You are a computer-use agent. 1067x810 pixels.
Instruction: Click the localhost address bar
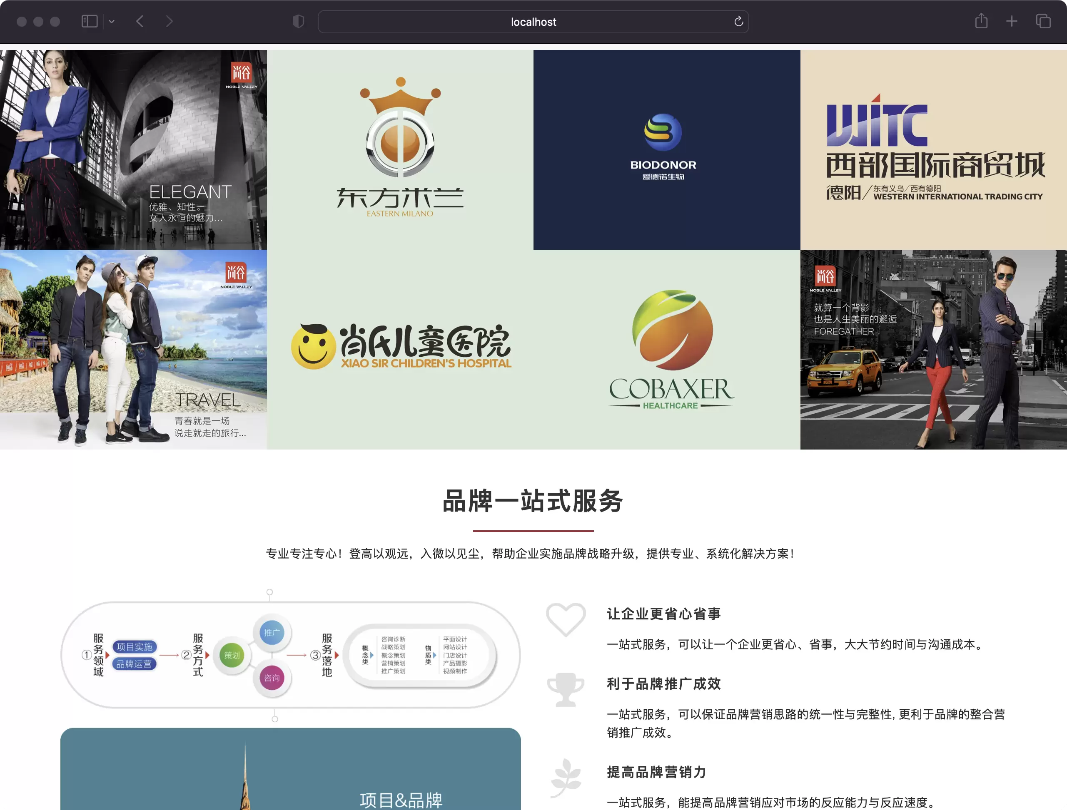pyautogui.click(x=533, y=22)
